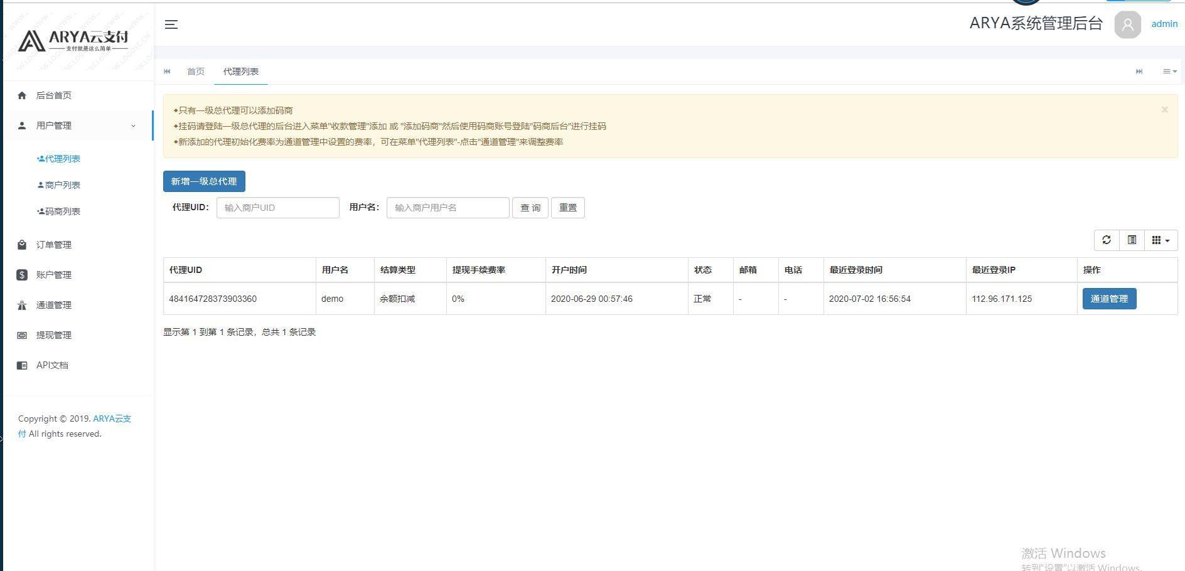This screenshot has width=1185, height=571.
Task: Select 通道管理 in the sidebar
Action: pyautogui.click(x=54, y=305)
